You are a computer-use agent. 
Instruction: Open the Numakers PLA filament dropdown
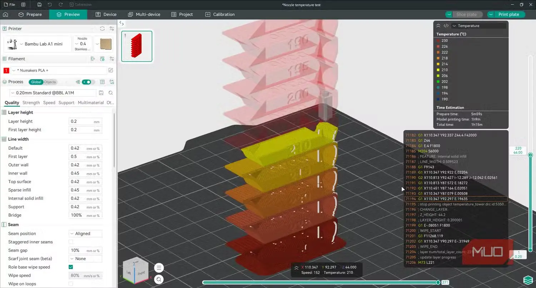coord(59,70)
